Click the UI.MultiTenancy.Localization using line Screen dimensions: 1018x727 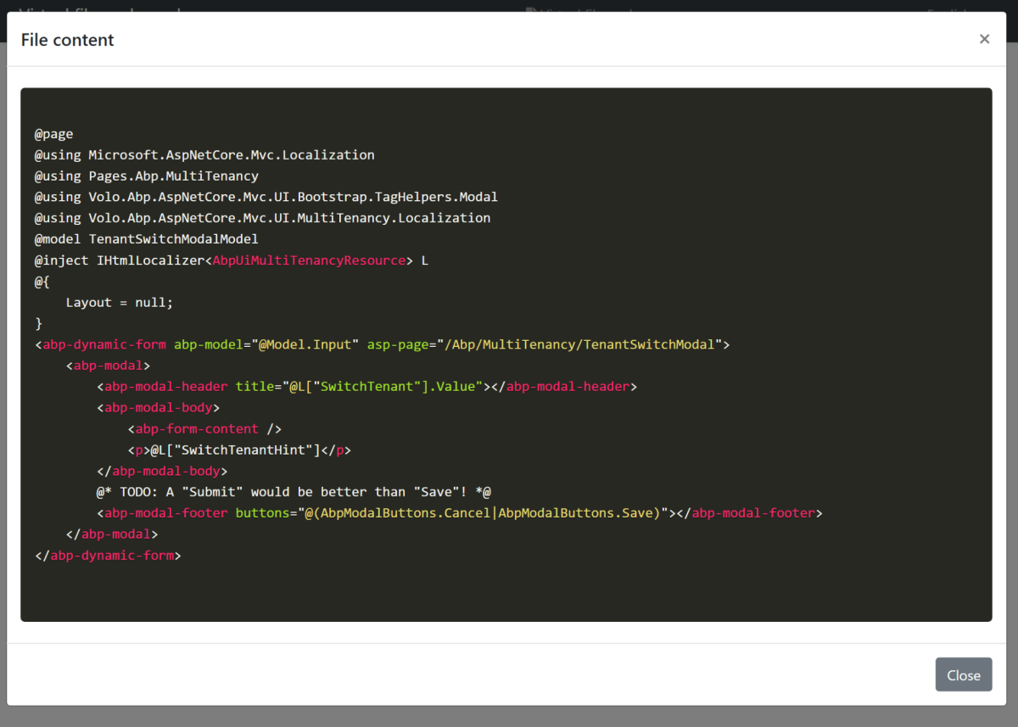262,218
